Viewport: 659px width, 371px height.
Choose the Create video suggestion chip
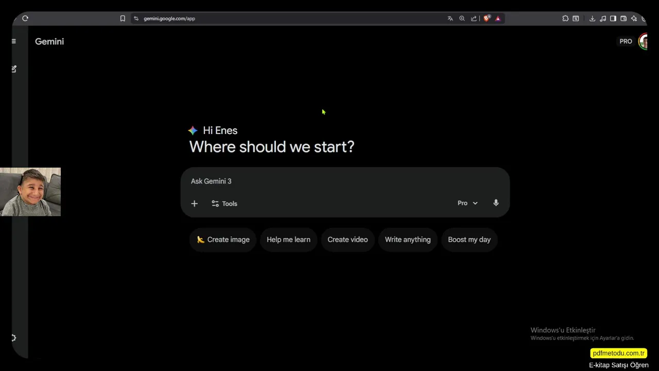[348, 240]
